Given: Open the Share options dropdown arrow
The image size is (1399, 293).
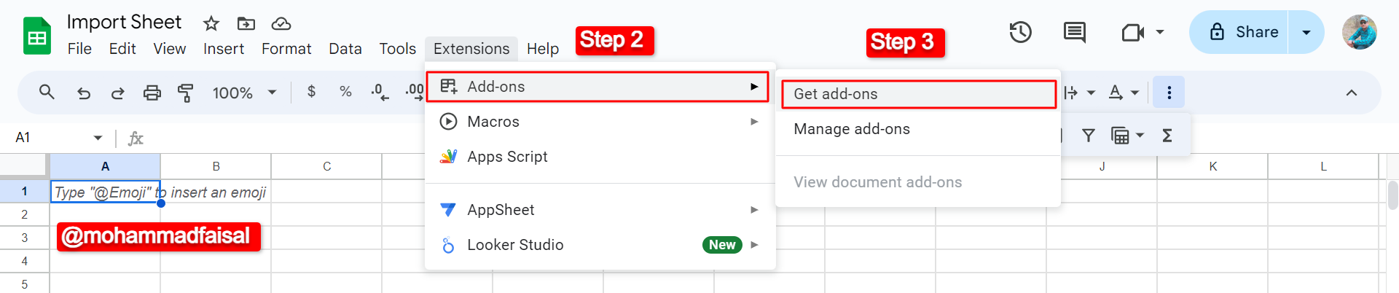Looking at the screenshot, I should pyautogui.click(x=1306, y=32).
